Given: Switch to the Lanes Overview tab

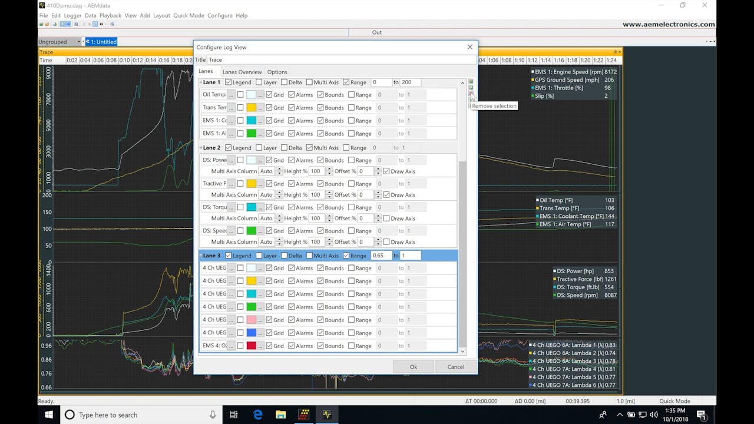Looking at the screenshot, I should point(242,71).
